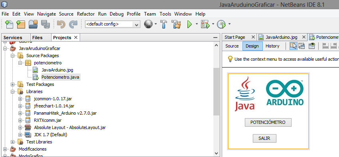339x157 pixels.
Task: Close the Projects tab
Action: pyautogui.click(x=76, y=38)
